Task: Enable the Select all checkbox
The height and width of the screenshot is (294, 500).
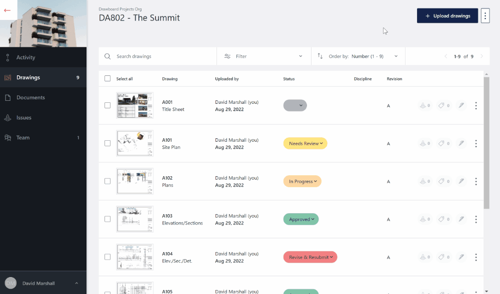Action: pos(107,78)
